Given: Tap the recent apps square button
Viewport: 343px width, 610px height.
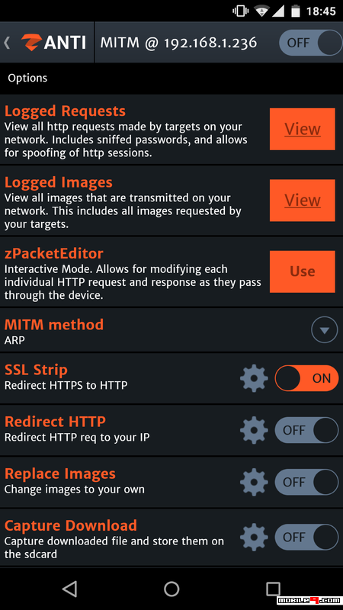Looking at the screenshot, I should tap(273, 589).
